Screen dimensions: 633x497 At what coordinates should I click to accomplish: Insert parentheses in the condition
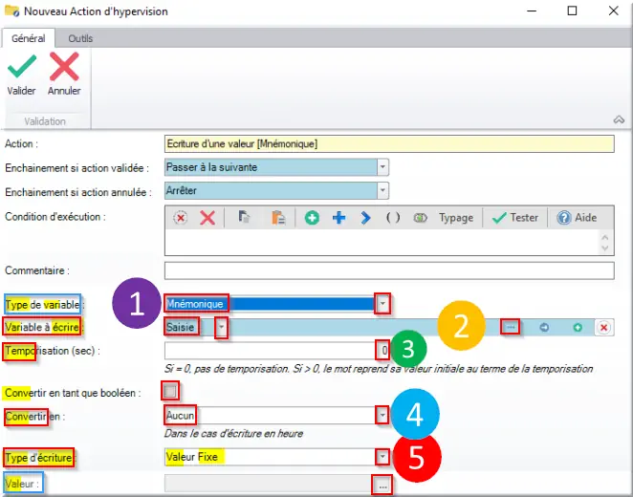[x=393, y=218]
